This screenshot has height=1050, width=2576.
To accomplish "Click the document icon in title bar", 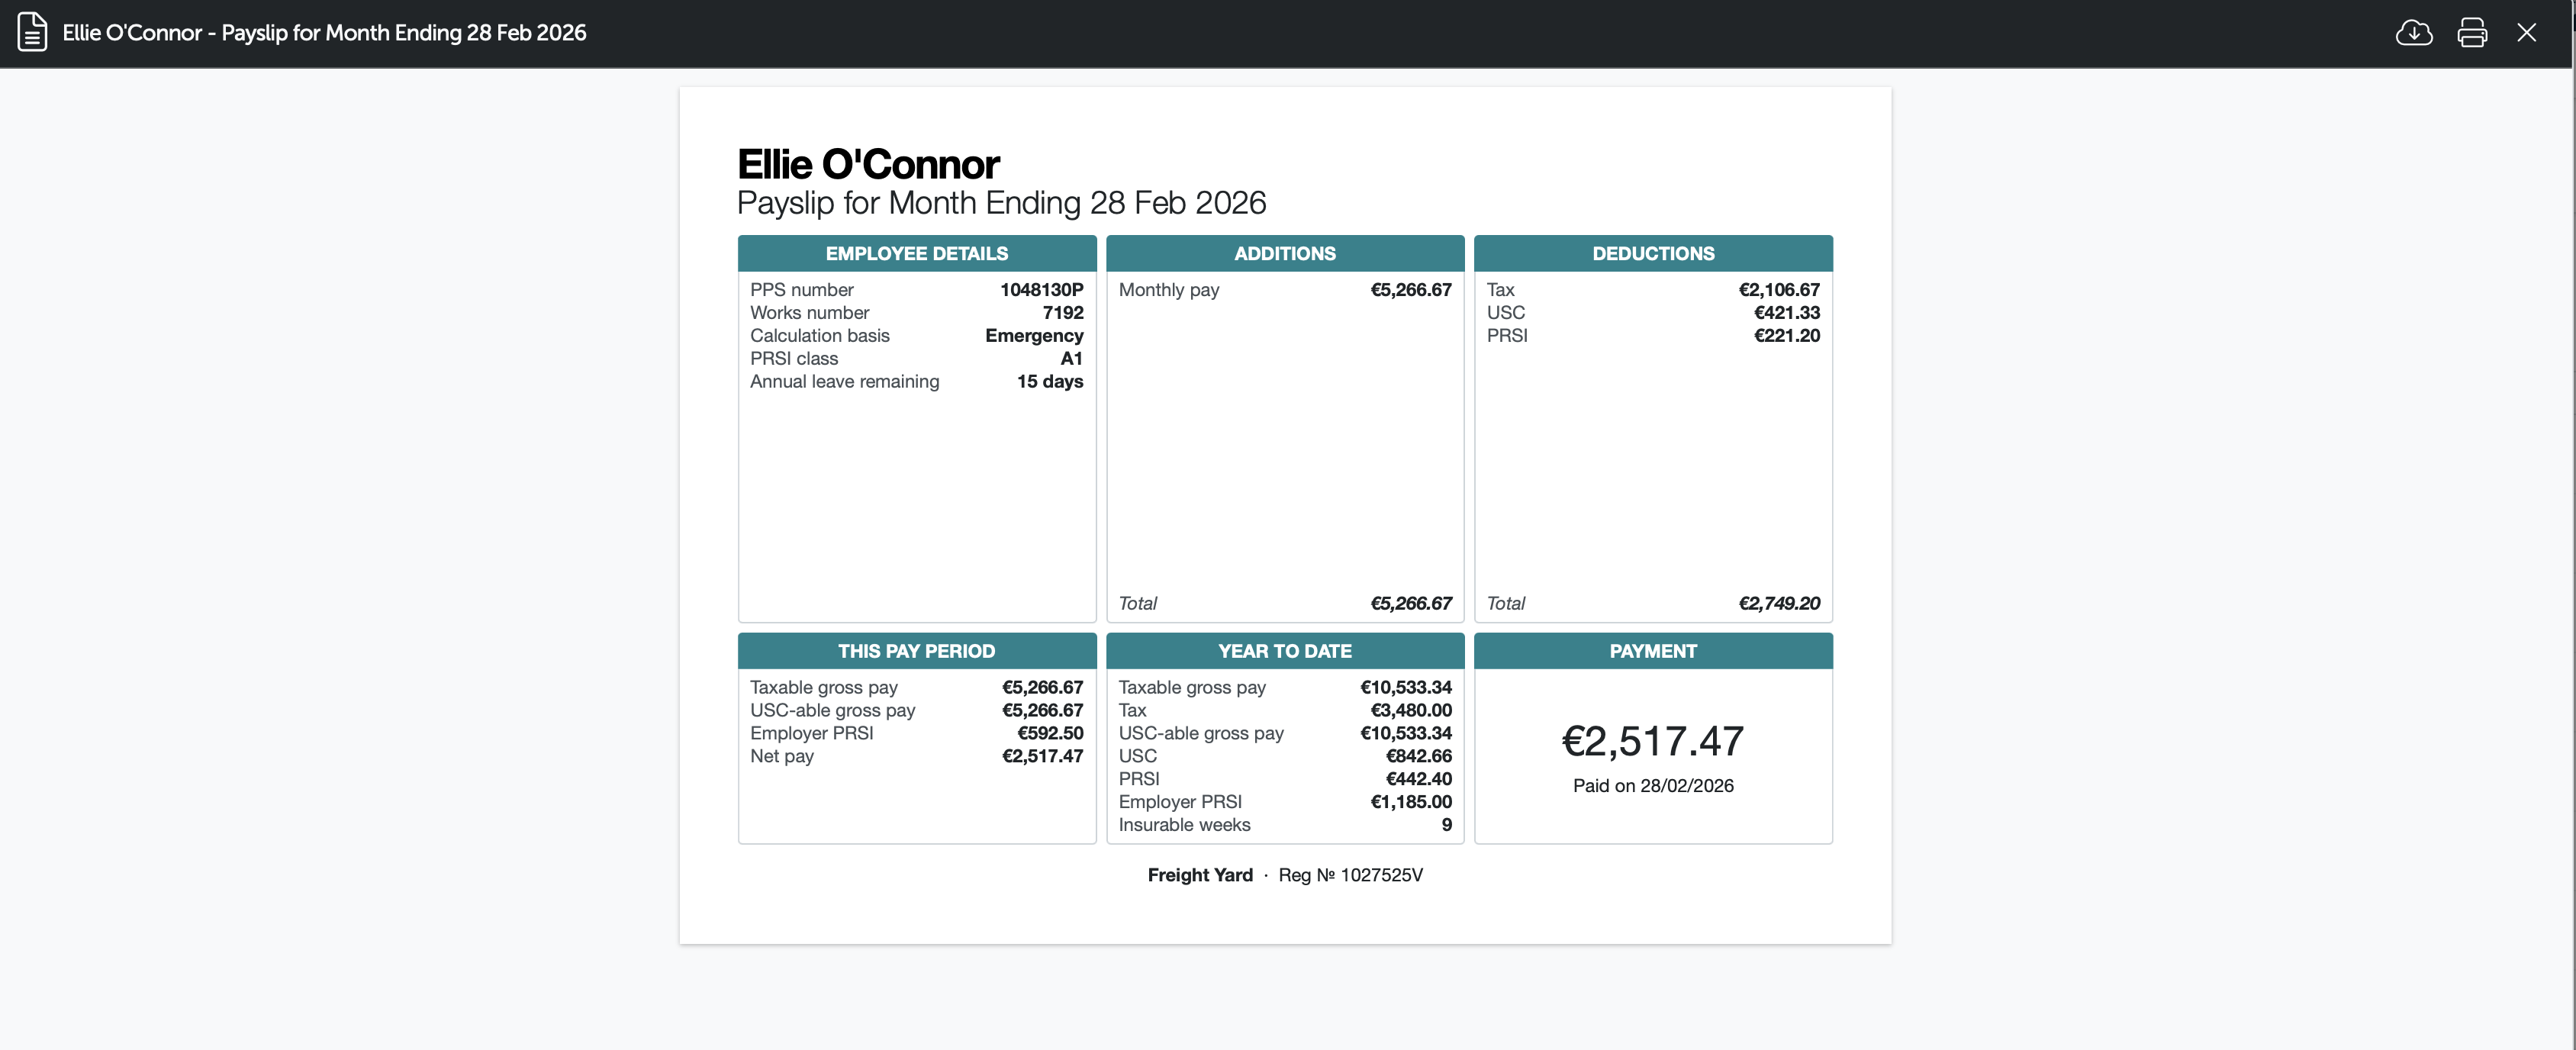I will (x=32, y=32).
